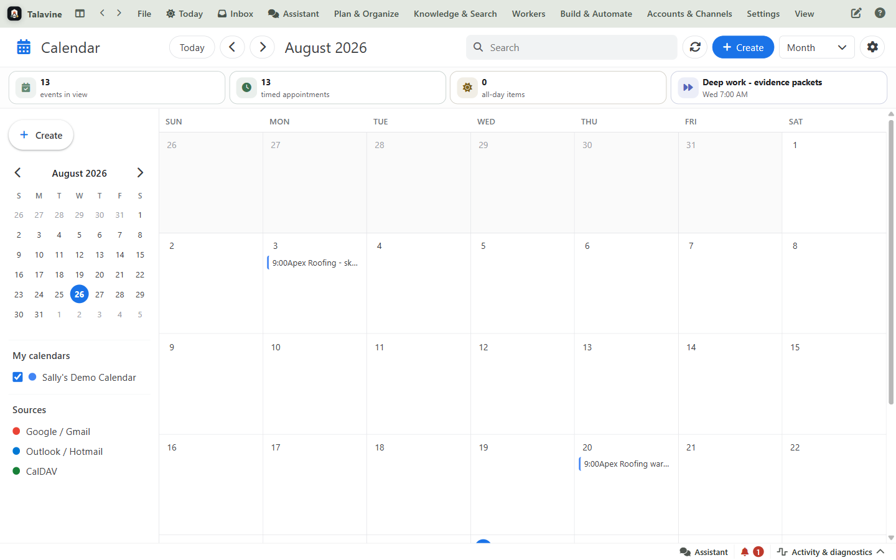Open the Inbox menu item

(x=235, y=14)
